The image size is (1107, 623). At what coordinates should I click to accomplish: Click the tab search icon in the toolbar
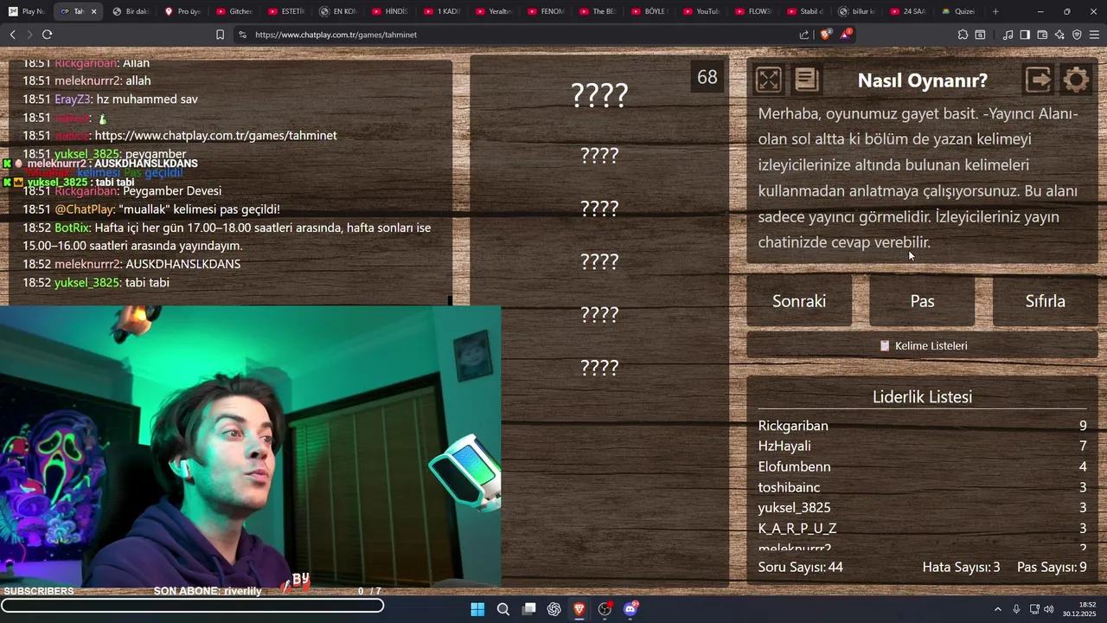tap(980, 35)
